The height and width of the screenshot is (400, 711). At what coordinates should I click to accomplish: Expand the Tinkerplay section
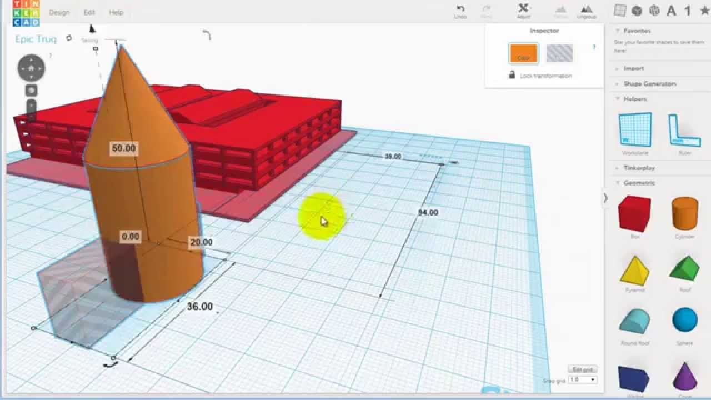coord(639,168)
